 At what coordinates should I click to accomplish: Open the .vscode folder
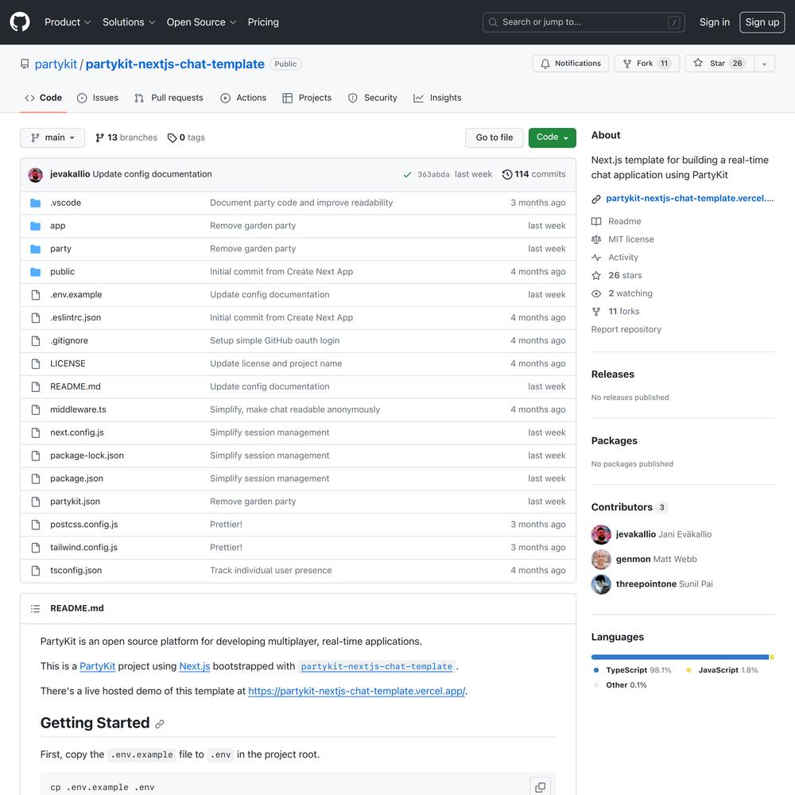point(65,203)
